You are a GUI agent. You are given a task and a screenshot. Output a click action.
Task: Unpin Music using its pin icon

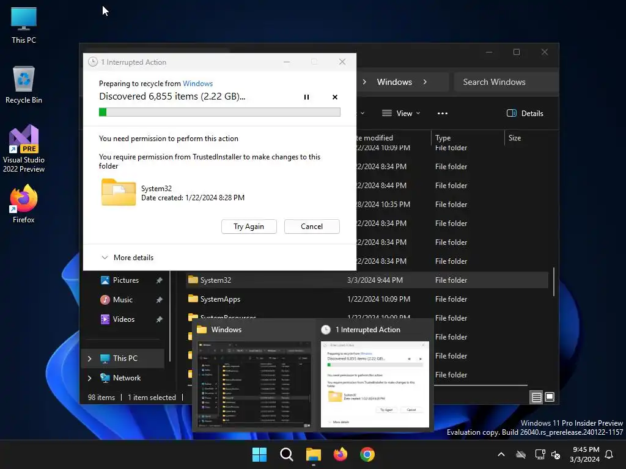click(x=160, y=300)
